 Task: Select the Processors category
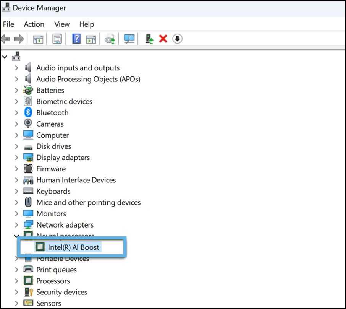[x=53, y=281]
